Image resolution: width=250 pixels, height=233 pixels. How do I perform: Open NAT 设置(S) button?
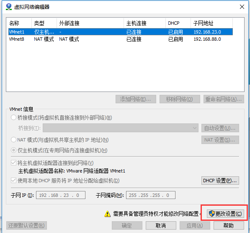pyautogui.click(x=220, y=140)
